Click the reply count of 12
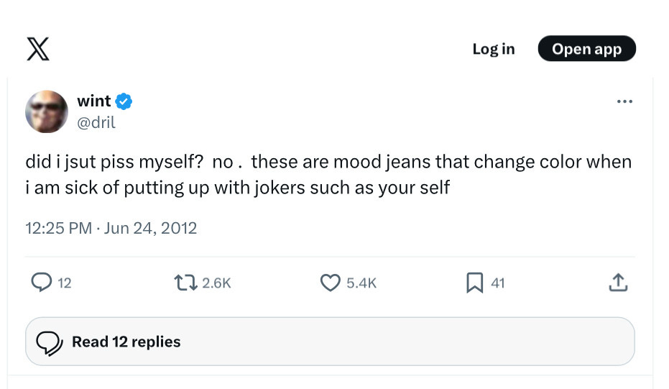Screen dimensions: 669x389 (x=65, y=283)
